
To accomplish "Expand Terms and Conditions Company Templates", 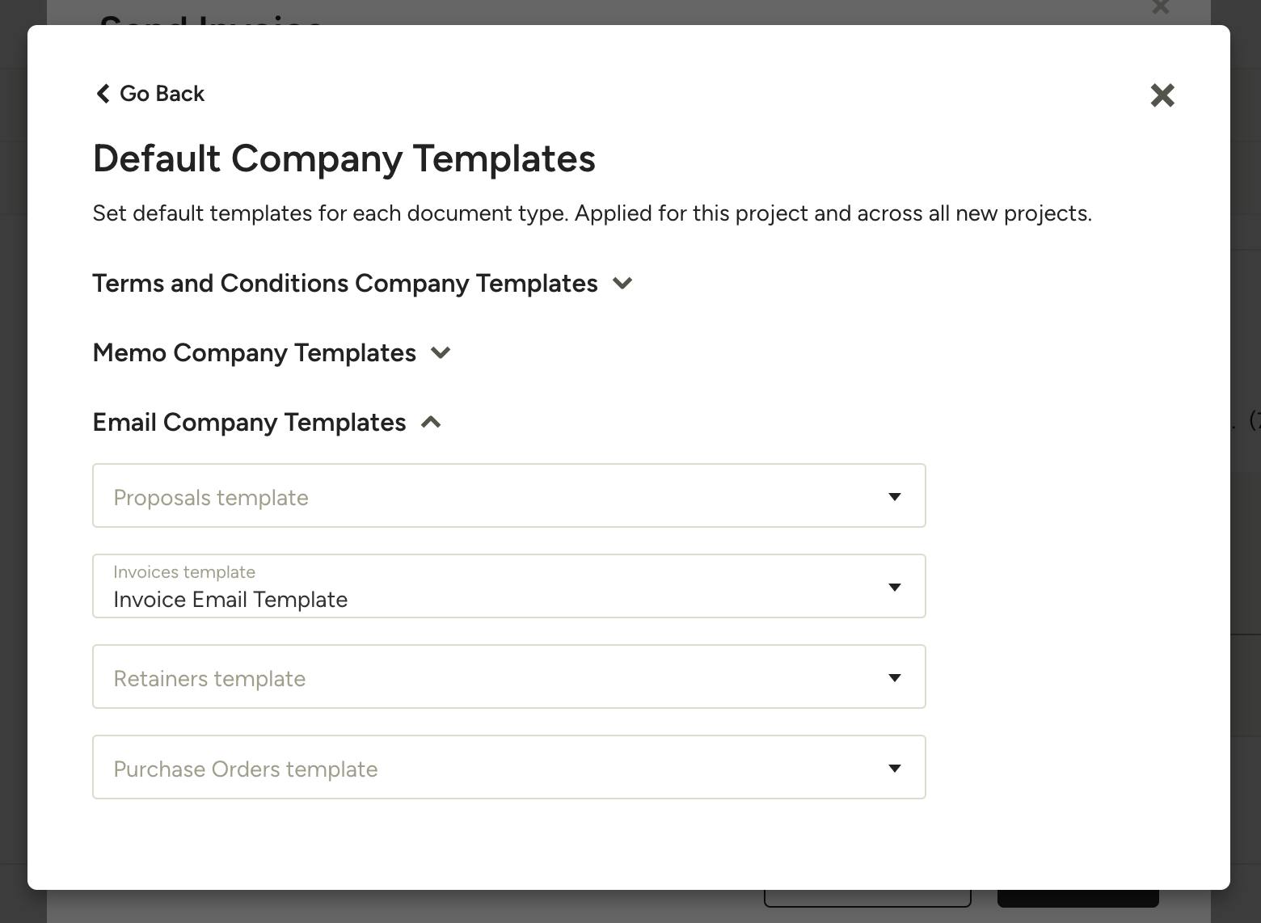I will click(622, 284).
